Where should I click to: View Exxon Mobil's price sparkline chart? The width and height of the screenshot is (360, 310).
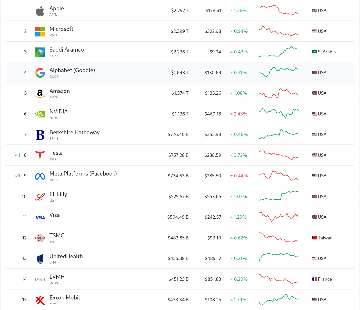click(x=278, y=299)
